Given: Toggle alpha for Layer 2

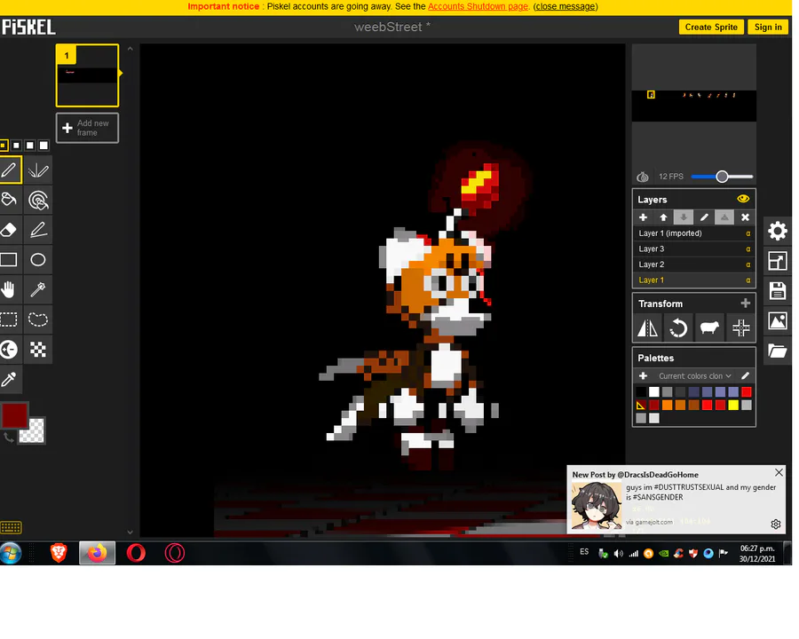Looking at the screenshot, I should [x=748, y=264].
